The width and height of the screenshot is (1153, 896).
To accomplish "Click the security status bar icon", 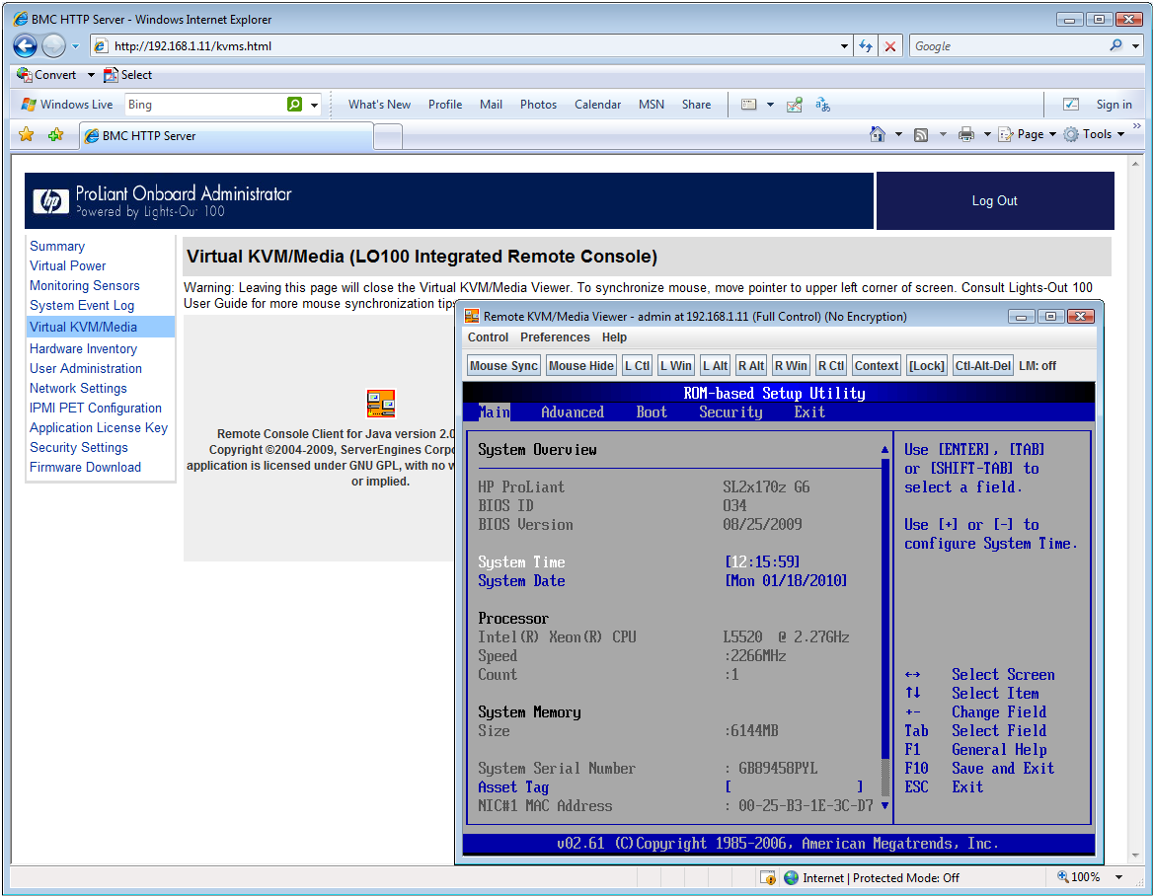I will coord(768,877).
